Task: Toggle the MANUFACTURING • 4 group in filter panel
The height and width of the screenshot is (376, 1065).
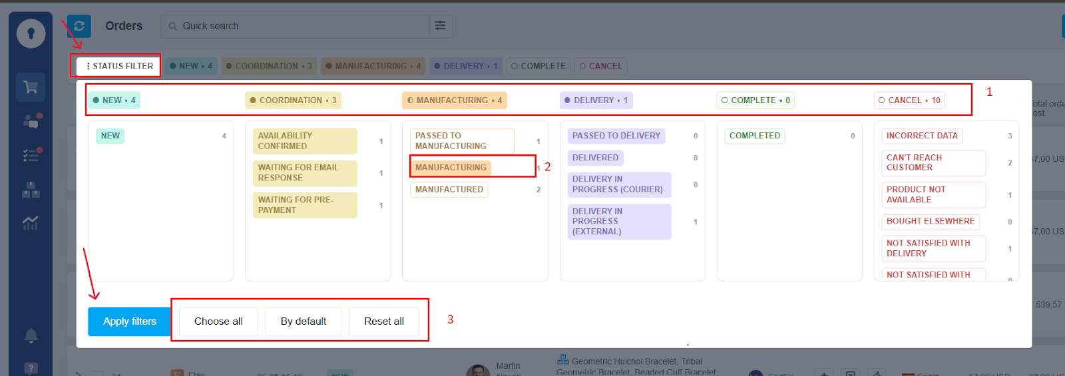Action: point(455,100)
